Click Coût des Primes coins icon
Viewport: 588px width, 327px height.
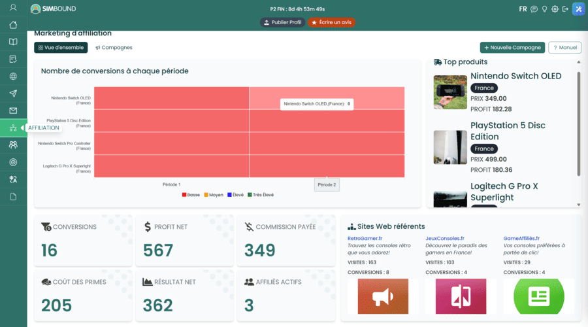click(46, 282)
